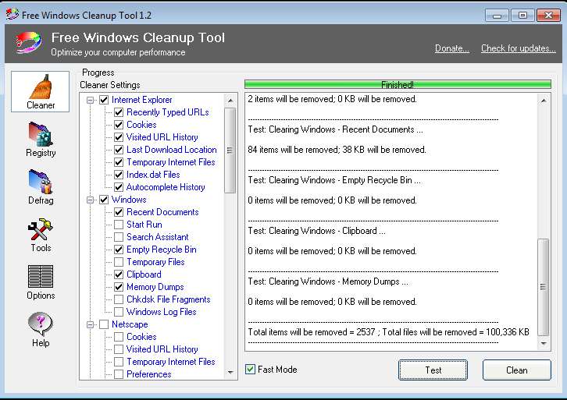The height and width of the screenshot is (400, 567).
Task: Toggle the Windows group checkbox
Action: [104, 200]
